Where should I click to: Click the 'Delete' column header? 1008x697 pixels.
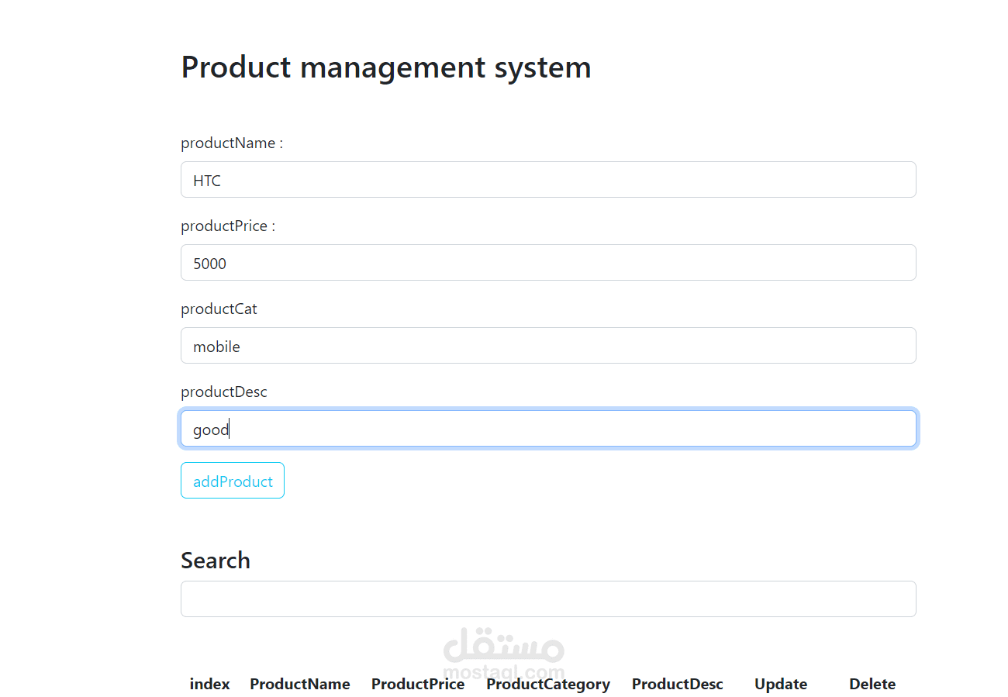click(872, 685)
